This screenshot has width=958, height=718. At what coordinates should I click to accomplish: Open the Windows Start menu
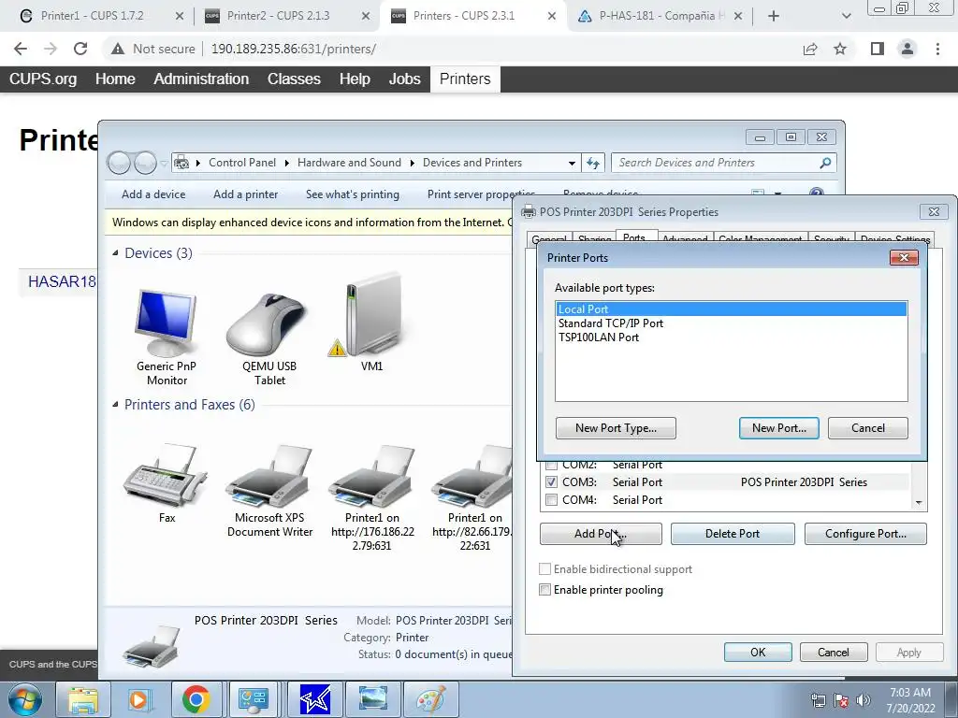(x=25, y=699)
